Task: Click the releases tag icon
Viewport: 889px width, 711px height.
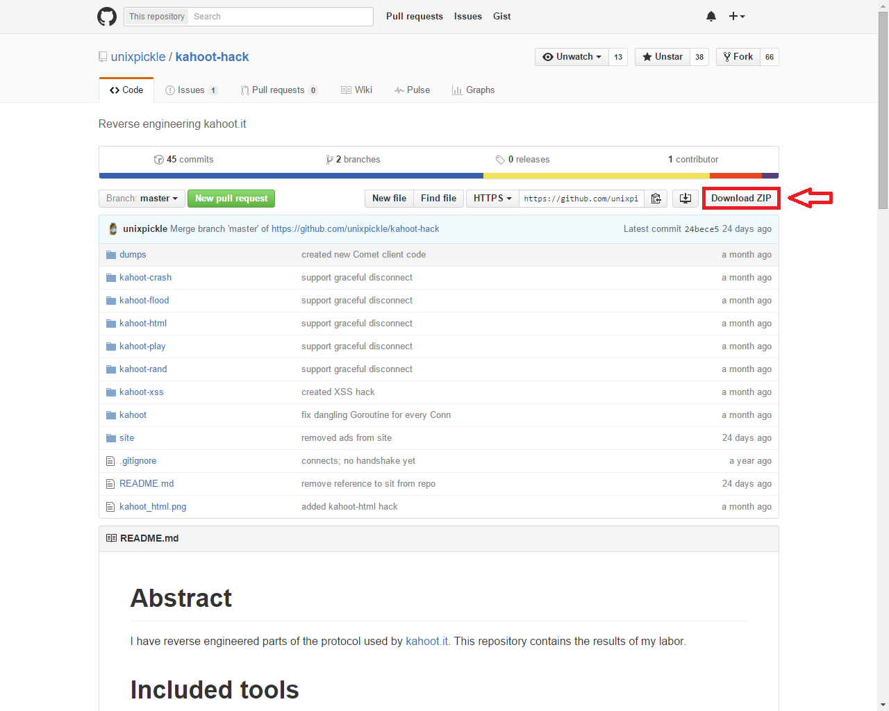Action: (x=500, y=160)
